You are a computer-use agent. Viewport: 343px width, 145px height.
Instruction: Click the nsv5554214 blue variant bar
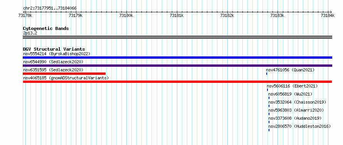[x=177, y=58]
